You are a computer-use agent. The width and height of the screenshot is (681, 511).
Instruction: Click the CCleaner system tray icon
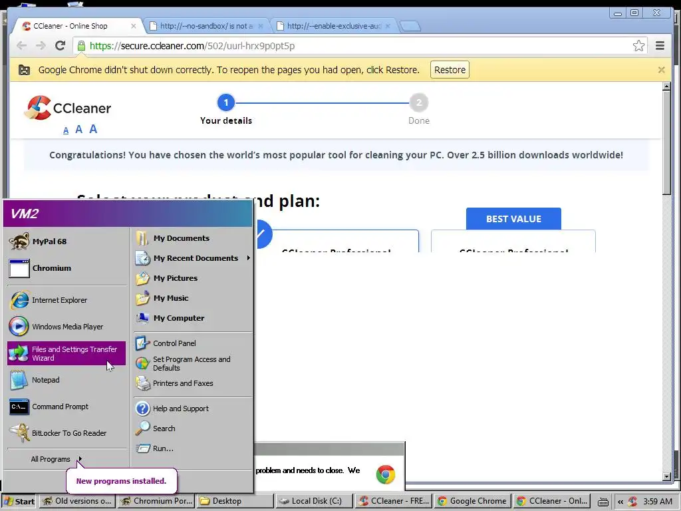tap(632, 502)
